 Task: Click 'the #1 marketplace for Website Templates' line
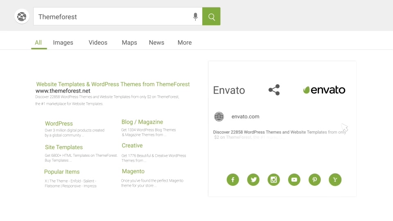coord(69,104)
